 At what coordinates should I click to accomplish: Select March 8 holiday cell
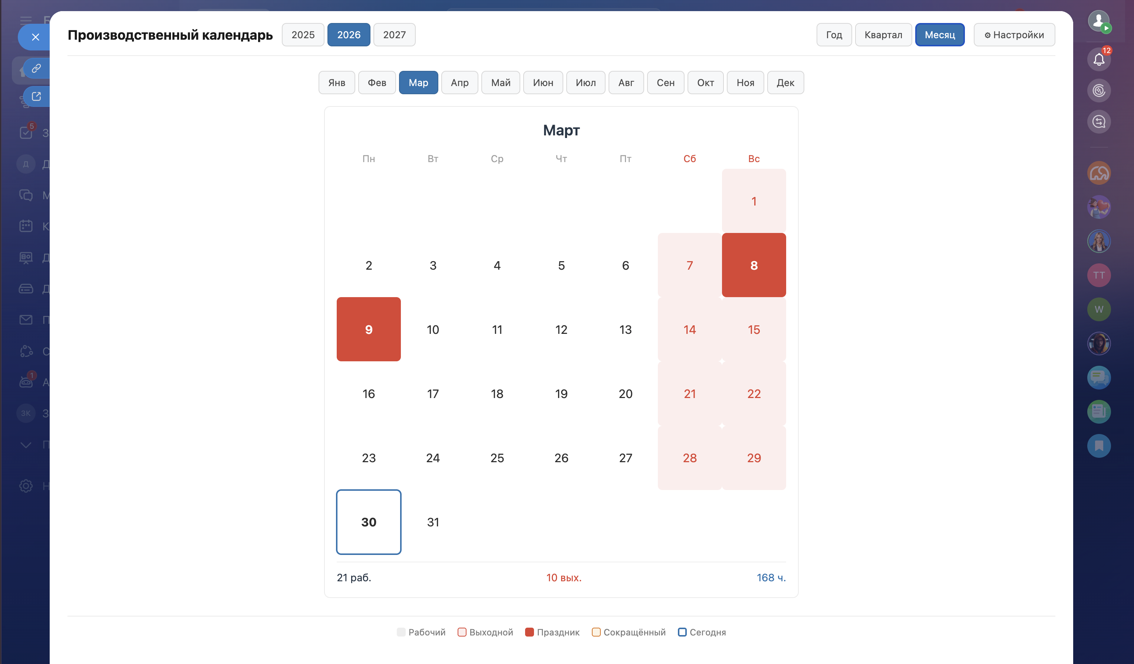coord(754,265)
